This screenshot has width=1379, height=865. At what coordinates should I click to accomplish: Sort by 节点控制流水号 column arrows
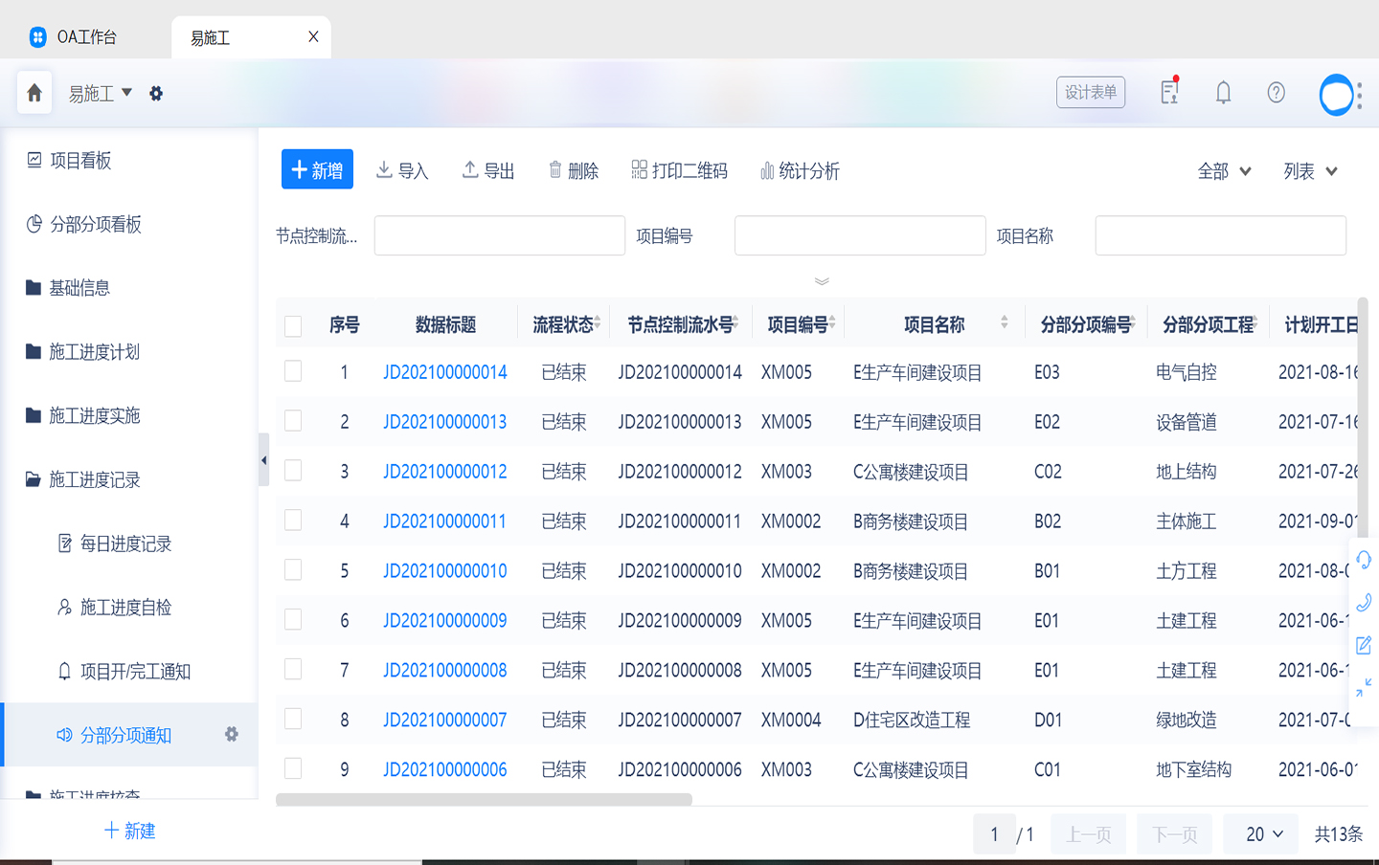coord(735,322)
